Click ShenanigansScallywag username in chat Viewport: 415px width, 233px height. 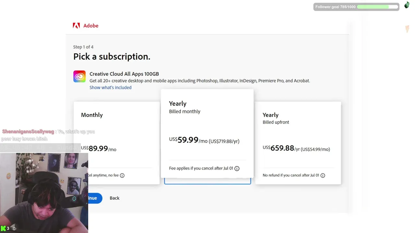[x=28, y=132]
